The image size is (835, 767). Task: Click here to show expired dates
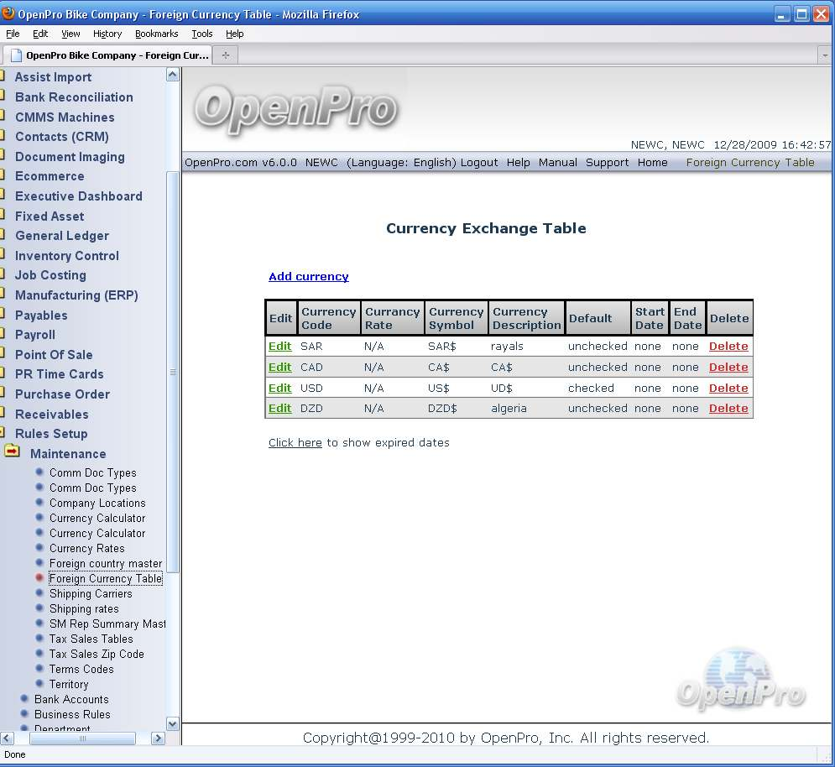pos(295,443)
